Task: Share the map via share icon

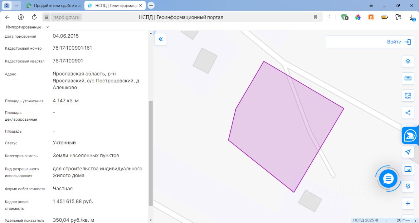Action: click(408, 113)
